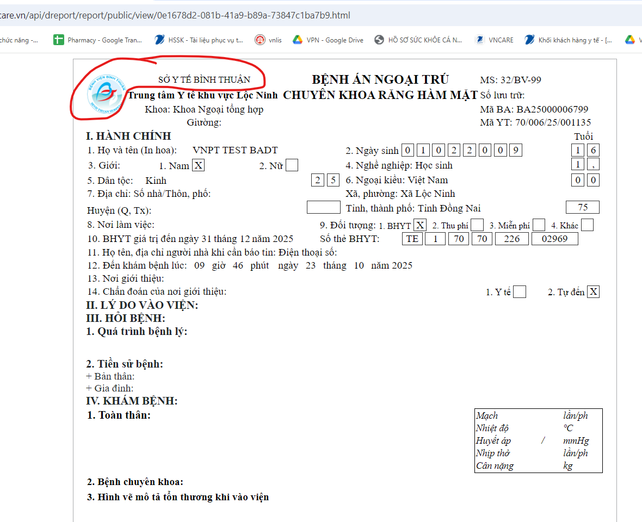This screenshot has width=642, height=522.
Task: Click Mã YT: 70/006/25/001135
Action: click(535, 122)
